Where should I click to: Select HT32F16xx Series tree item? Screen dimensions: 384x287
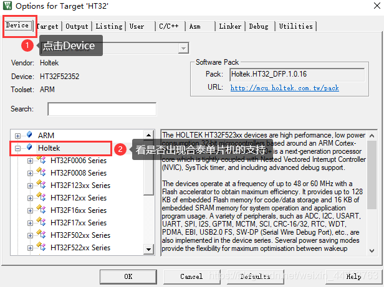[79, 210]
